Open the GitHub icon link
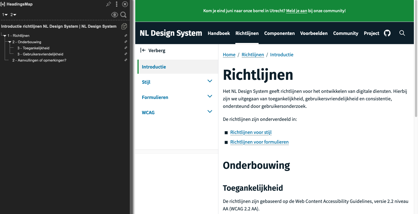418x214 pixels. tap(387, 33)
